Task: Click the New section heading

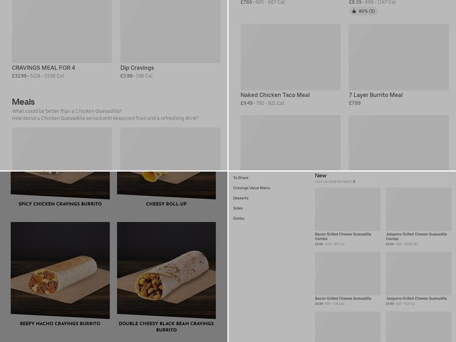Action: pos(320,176)
